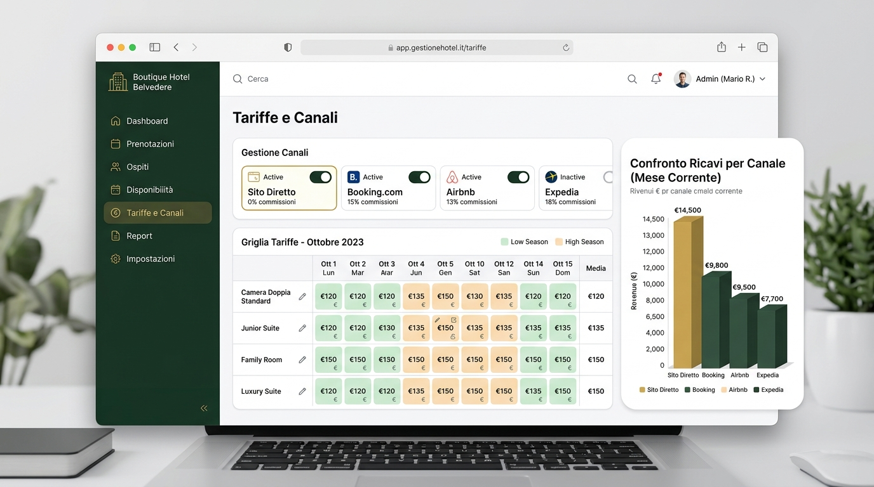
Task: Click note icon in Junior Suite Ott 5 cell
Action: point(454,320)
